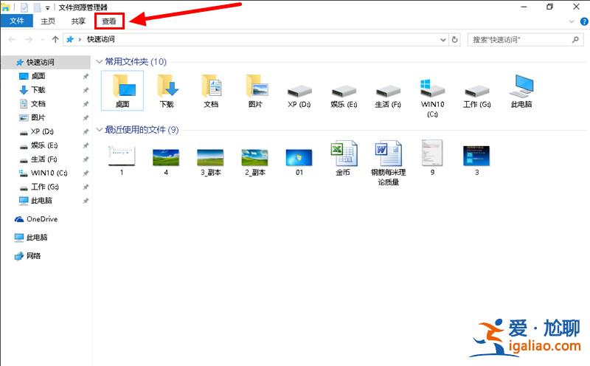This screenshot has height=366, width=590.
Task: Open the 查看 ribbon tab
Action: [109, 21]
